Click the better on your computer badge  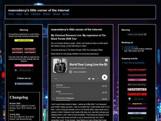pos(137,34)
